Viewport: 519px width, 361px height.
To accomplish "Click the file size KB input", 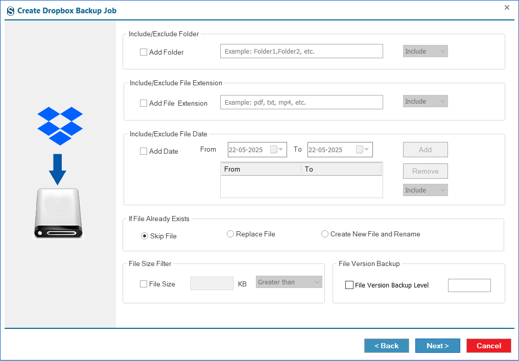I will pyautogui.click(x=212, y=283).
